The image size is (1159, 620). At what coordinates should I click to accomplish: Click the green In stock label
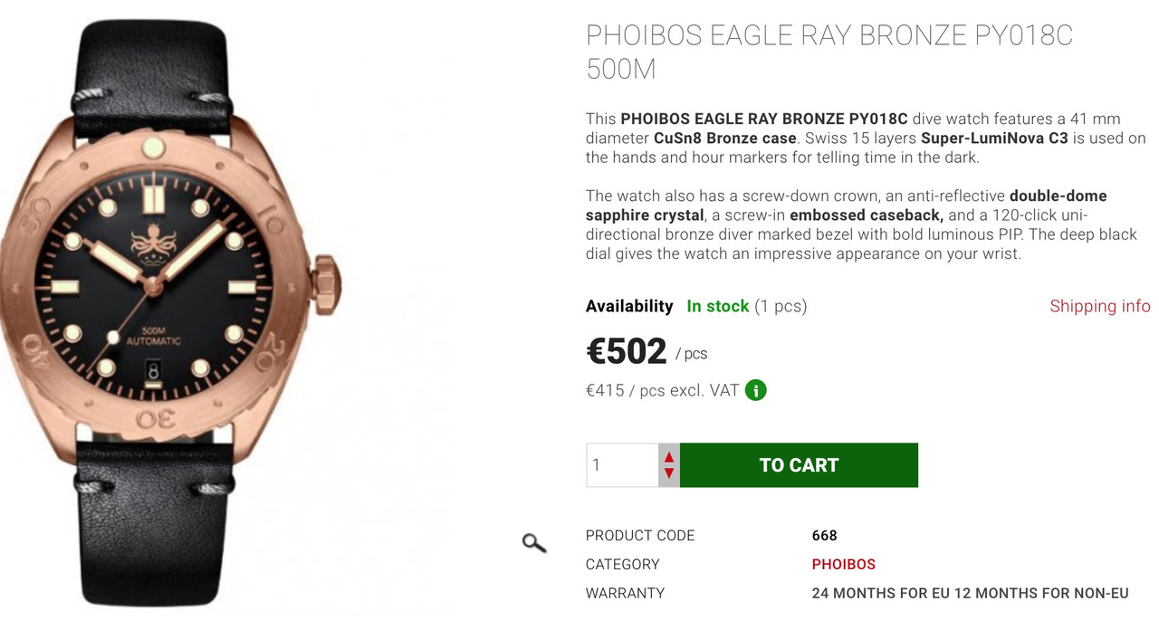718,306
